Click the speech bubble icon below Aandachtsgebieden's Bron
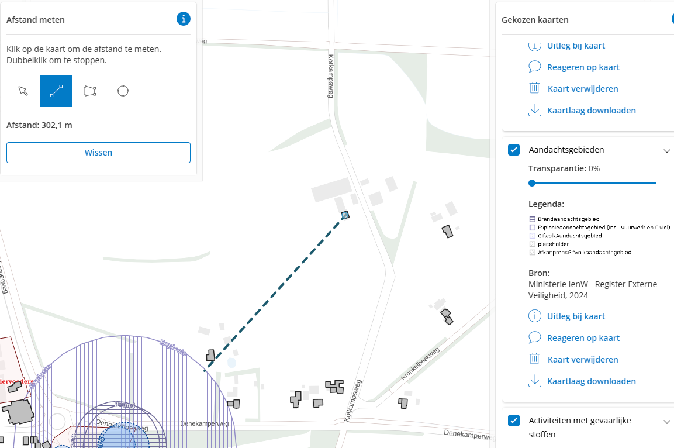Screen dimensions: 674x448 point(534,337)
